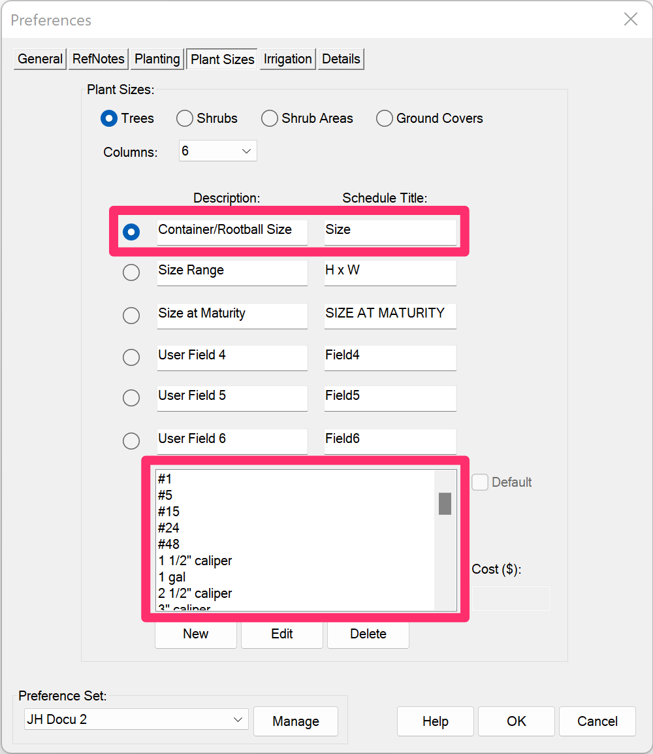
Task: Switch to the Irrigation tab
Action: pos(288,59)
